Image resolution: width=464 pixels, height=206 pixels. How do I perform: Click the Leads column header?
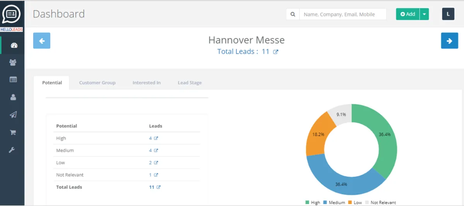coord(155,126)
